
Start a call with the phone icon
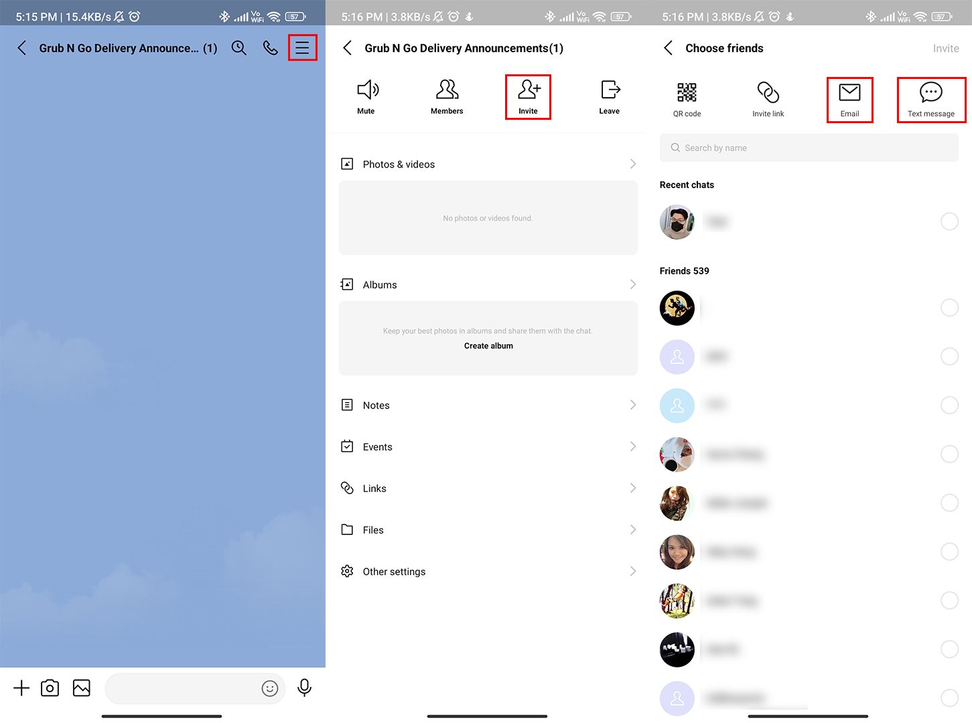click(x=271, y=48)
